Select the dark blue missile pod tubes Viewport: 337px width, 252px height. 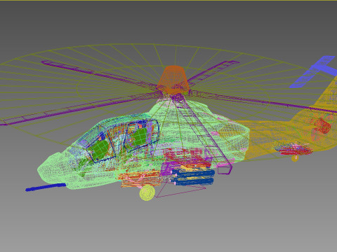(x=194, y=177)
